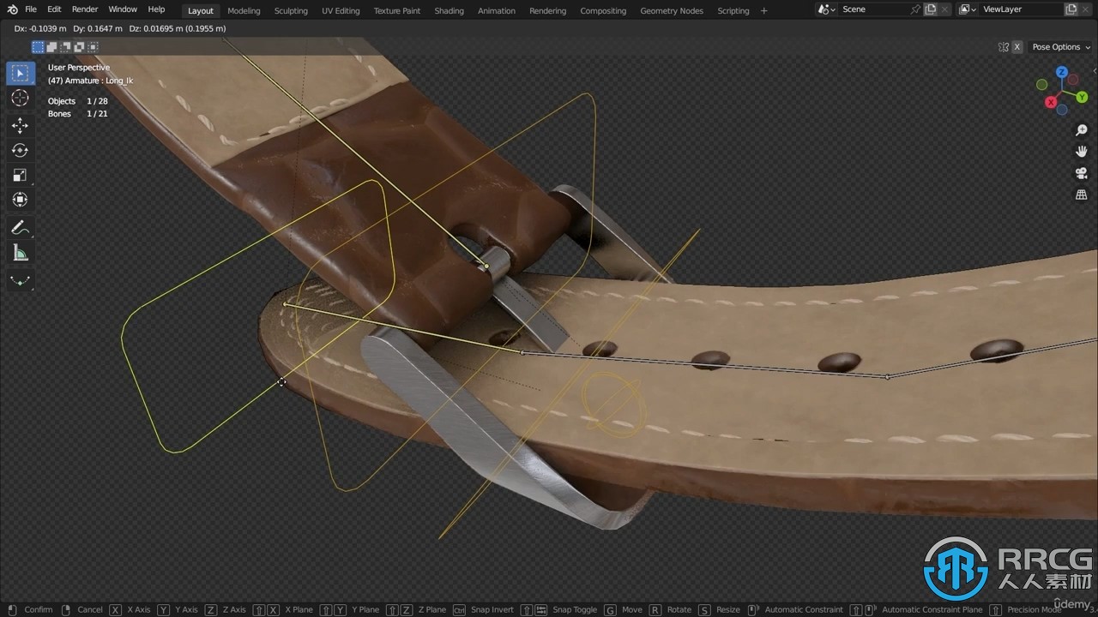Screen dimensions: 1098x617
Task: Switch to the Modeling workspace tab
Action: click(x=244, y=10)
